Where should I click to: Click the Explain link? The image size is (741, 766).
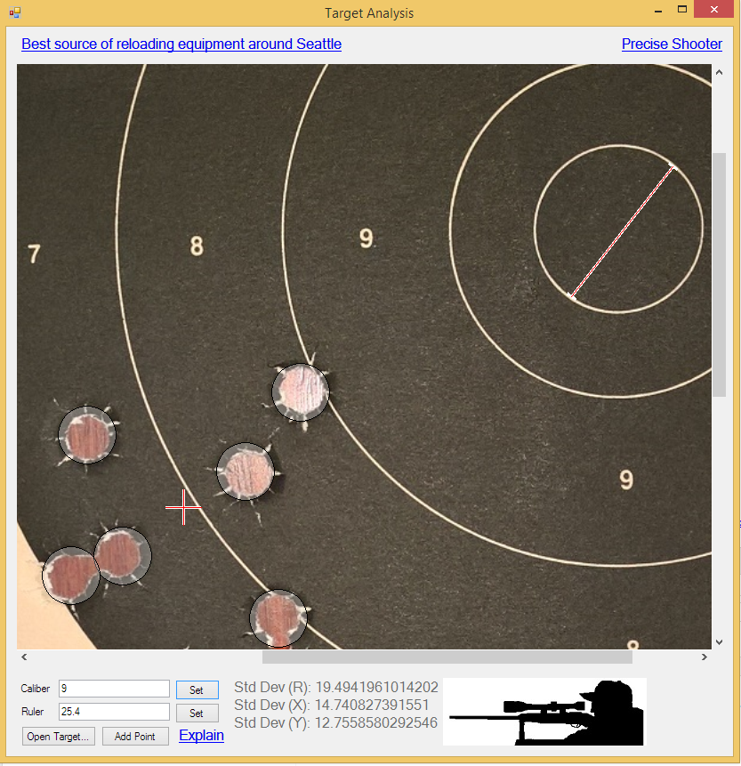click(201, 735)
